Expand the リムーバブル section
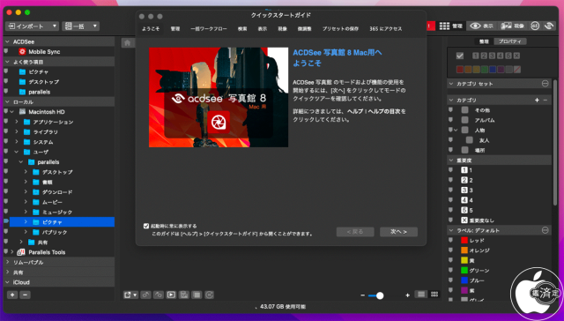This screenshot has width=564, height=321. click(8, 262)
